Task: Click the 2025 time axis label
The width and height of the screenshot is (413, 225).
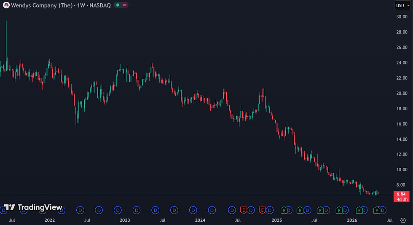Action: (x=276, y=220)
